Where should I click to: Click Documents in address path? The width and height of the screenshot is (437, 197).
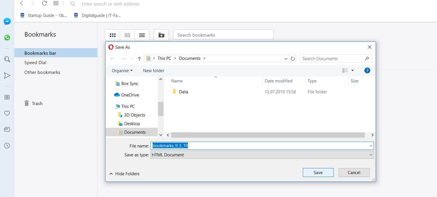point(190,58)
